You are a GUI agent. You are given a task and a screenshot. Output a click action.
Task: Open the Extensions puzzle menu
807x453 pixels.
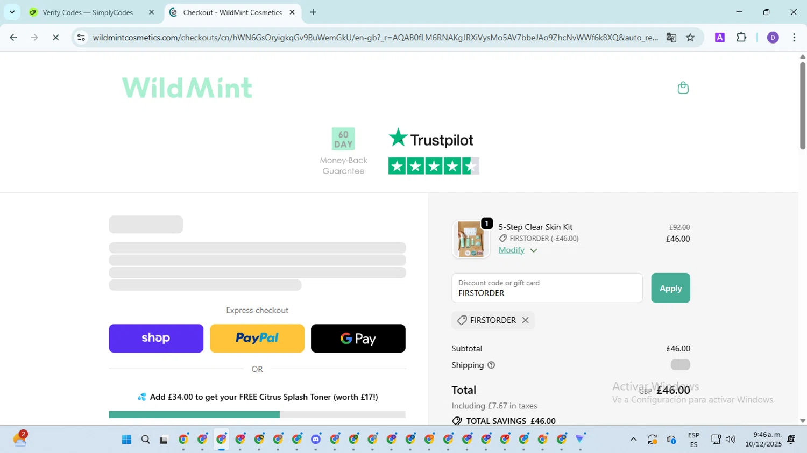click(741, 38)
